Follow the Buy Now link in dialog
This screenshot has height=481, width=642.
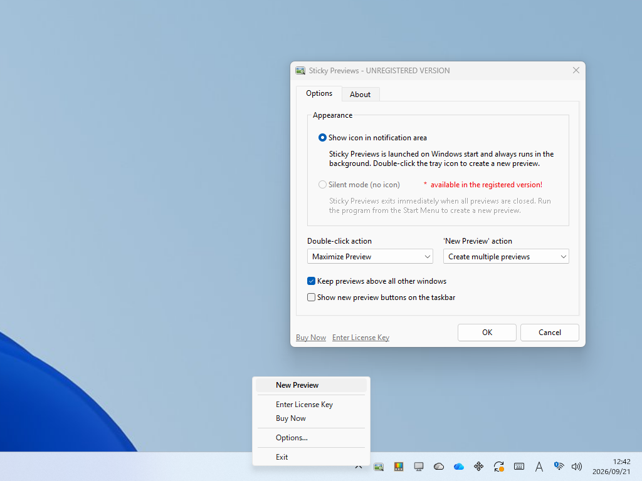[311, 338]
